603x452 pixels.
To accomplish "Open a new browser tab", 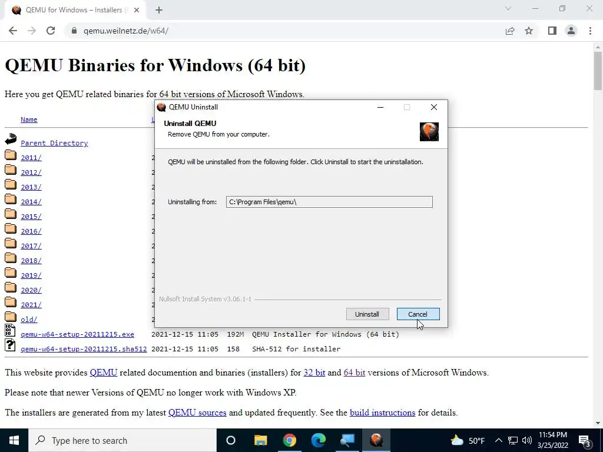I will 159,11.
